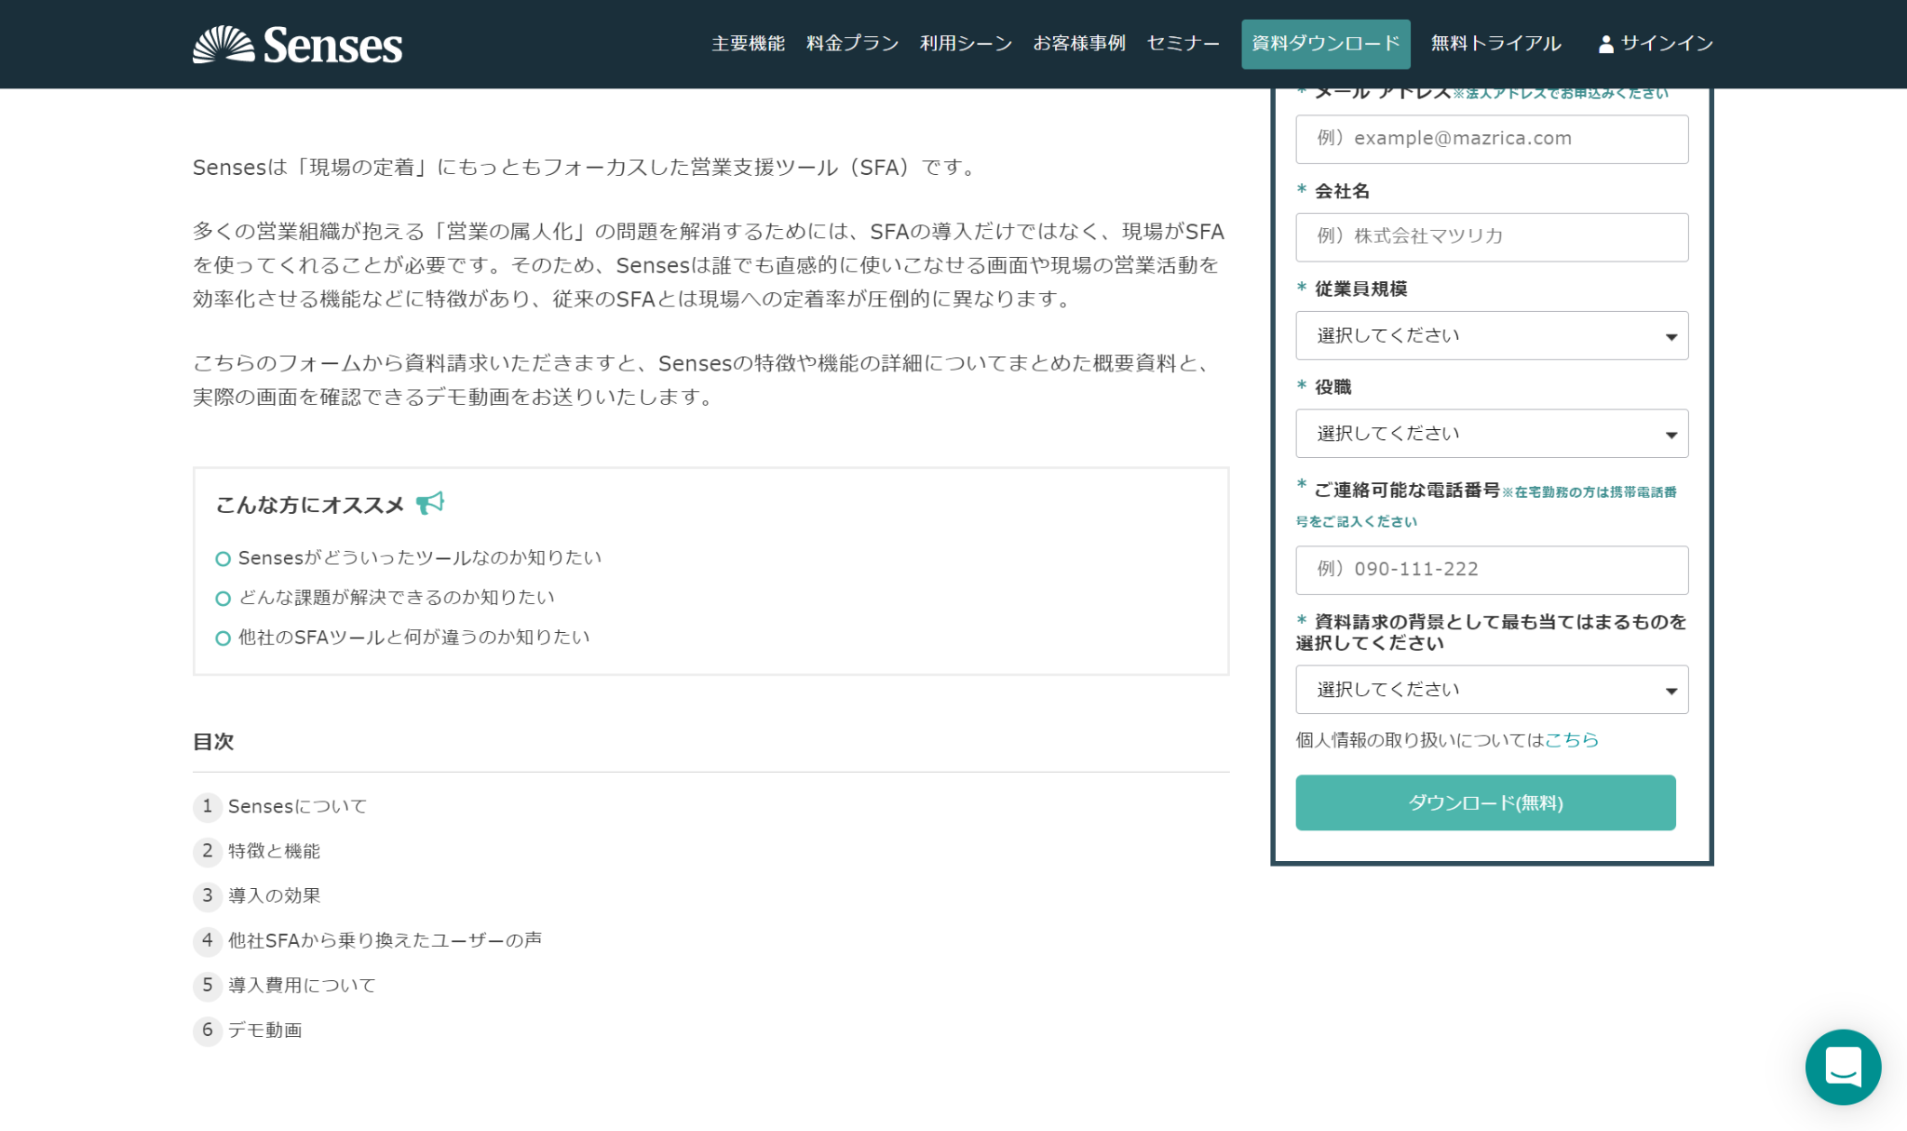Open the chat widget bubble
The image size is (1907, 1131).
[x=1843, y=1067]
